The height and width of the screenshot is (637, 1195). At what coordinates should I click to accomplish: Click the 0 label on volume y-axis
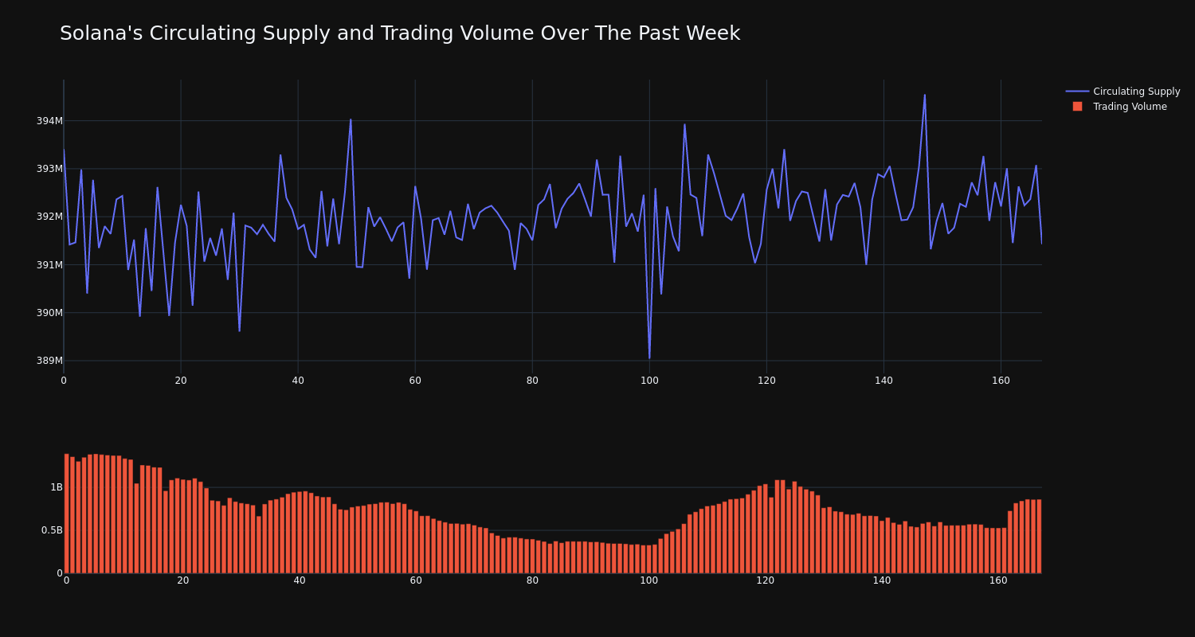point(60,573)
